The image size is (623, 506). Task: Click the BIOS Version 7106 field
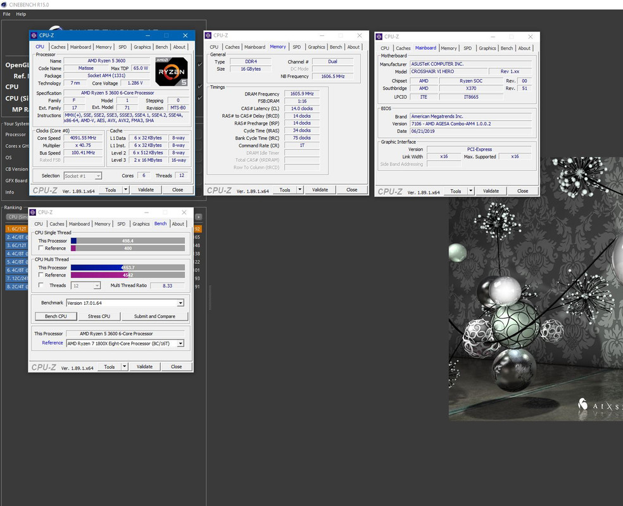pyautogui.click(x=470, y=124)
